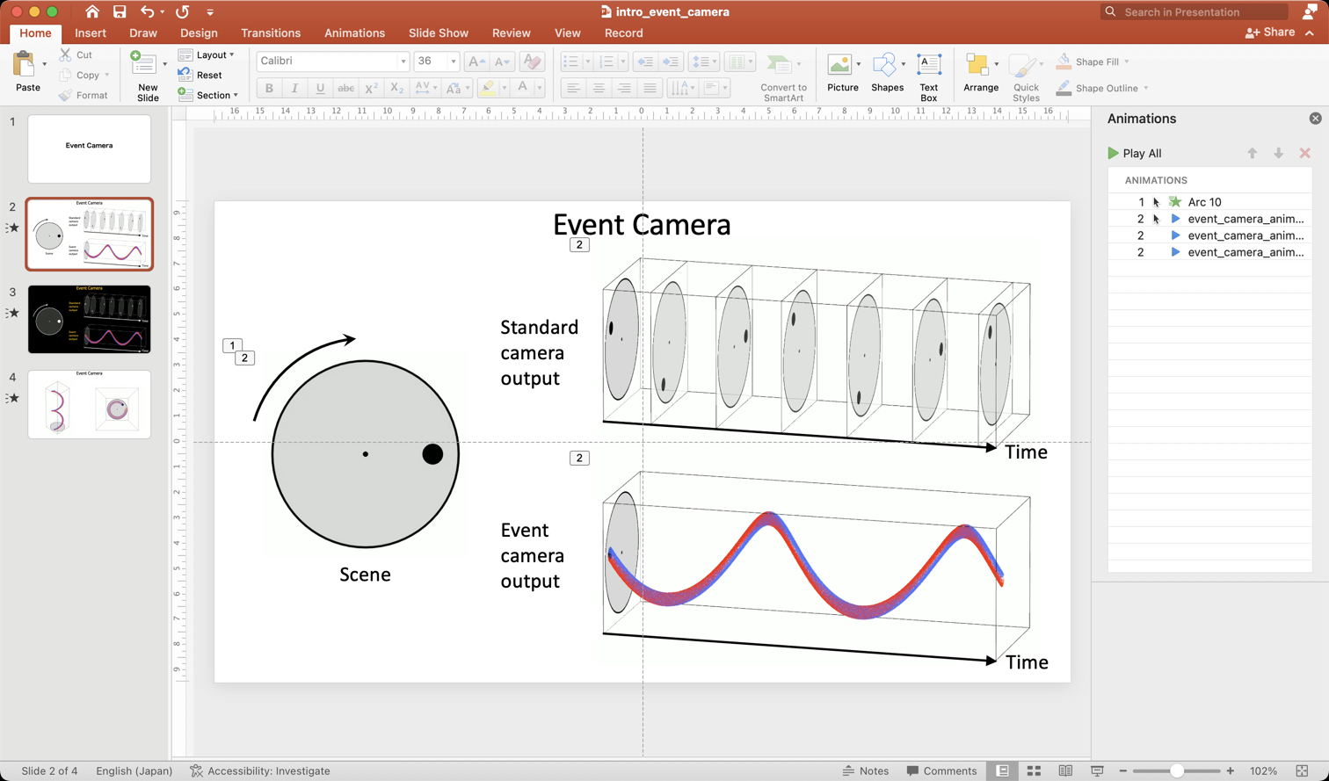This screenshot has height=781, width=1329.
Task: Click Play All in the Animations pane
Action: [1138, 153]
